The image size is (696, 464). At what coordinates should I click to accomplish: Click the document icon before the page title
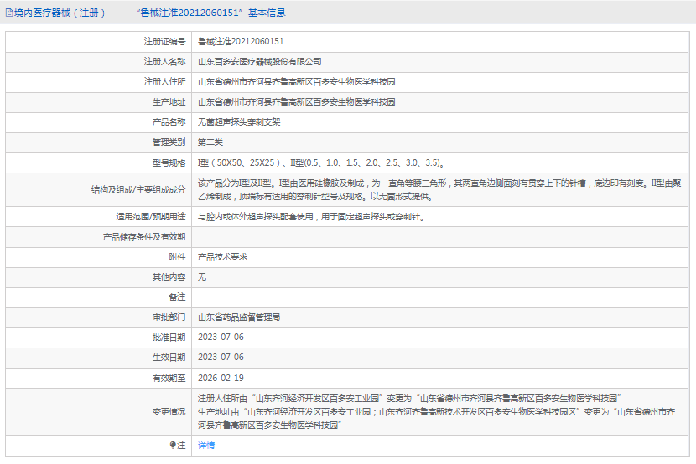coord(9,13)
